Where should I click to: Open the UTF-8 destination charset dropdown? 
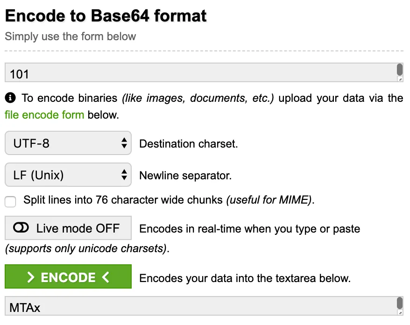(68, 143)
